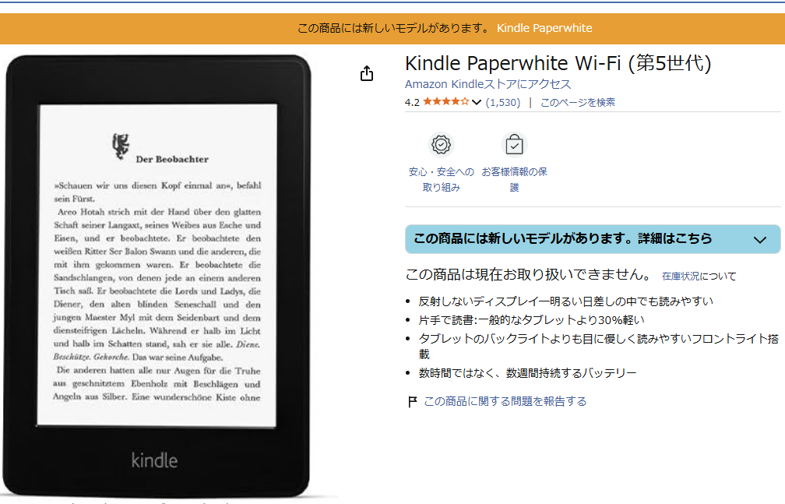This screenshot has width=785, height=504.
Task: Click the Kindle Paperwhite product image
Action: [x=157, y=276]
